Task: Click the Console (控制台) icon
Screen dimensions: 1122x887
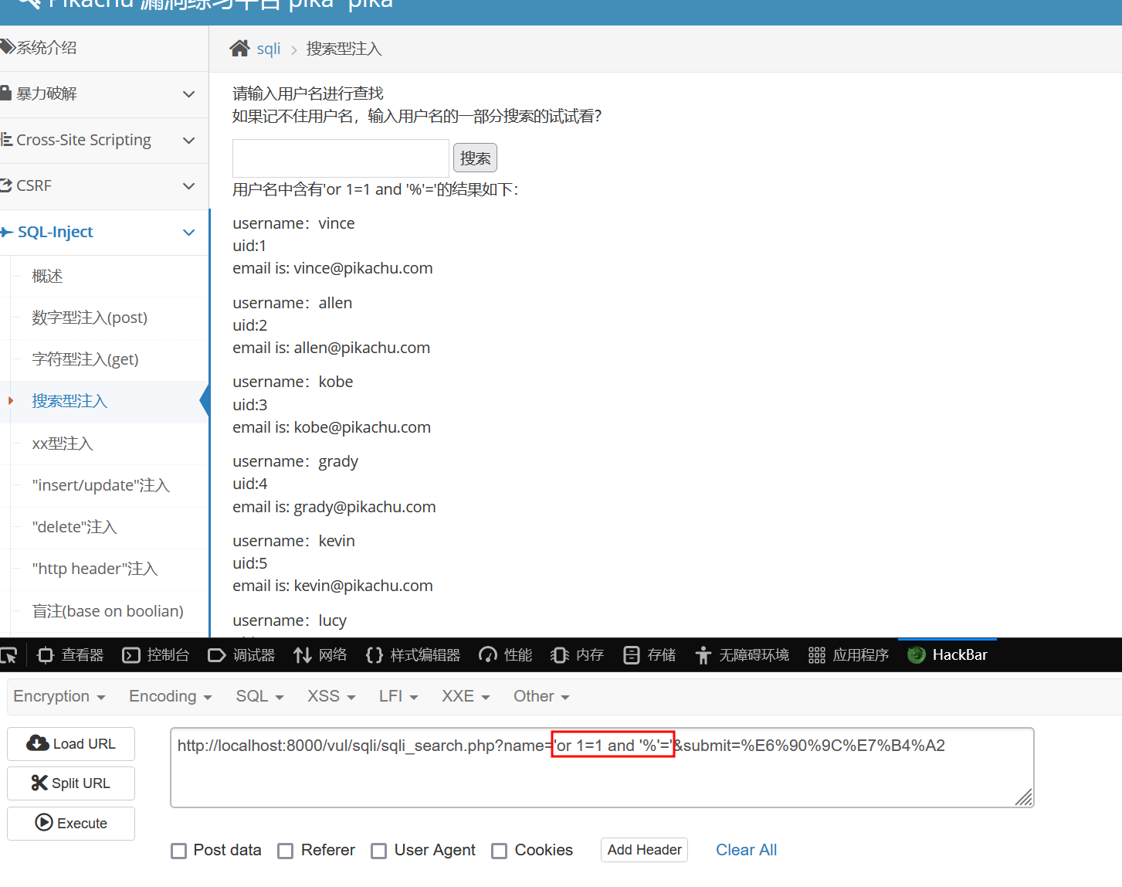Action: (131, 655)
